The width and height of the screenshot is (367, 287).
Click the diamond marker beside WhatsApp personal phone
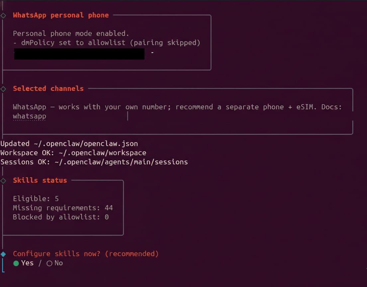click(x=3, y=15)
